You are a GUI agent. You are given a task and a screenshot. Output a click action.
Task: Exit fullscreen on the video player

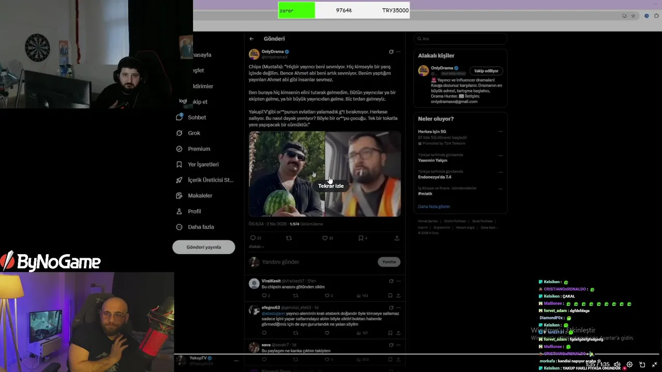[x=654, y=365]
